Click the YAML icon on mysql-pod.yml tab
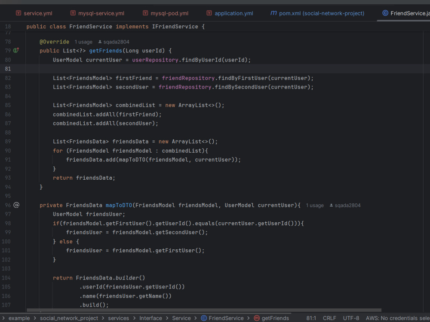Image resolution: width=430 pixels, height=322 pixels. click(145, 13)
